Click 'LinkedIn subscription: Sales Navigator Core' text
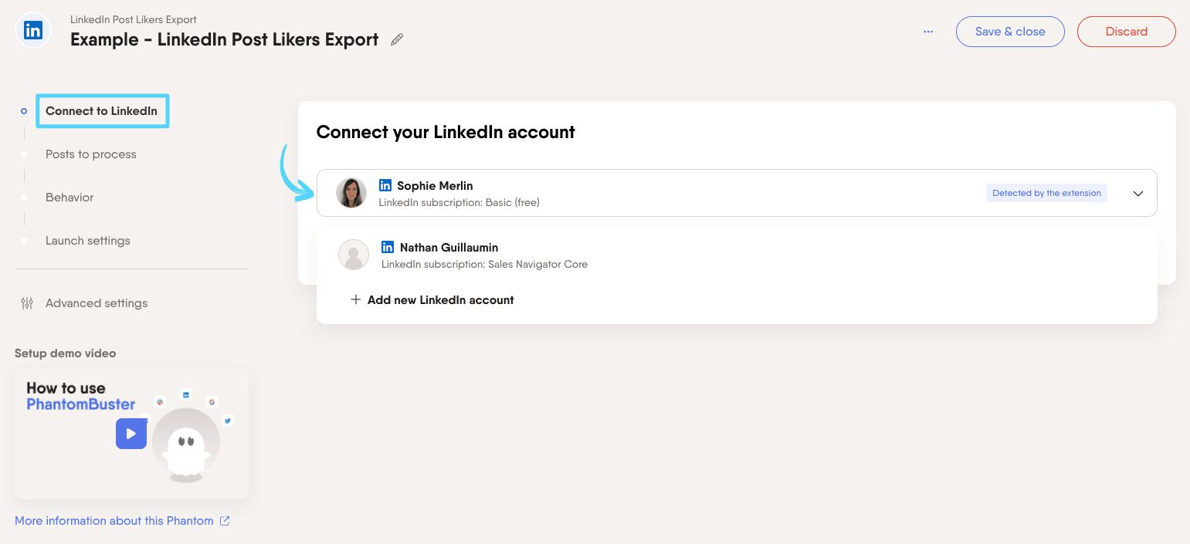 click(x=484, y=264)
